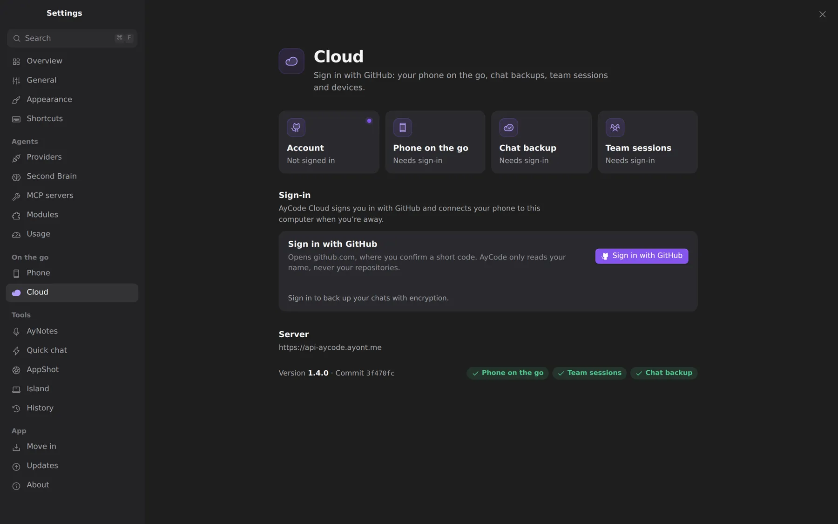Click the Second Brain brain icon
This screenshot has width=838, height=524.
click(x=16, y=177)
